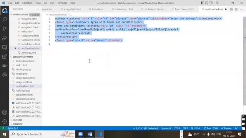Click the Windows Start button

5,134
